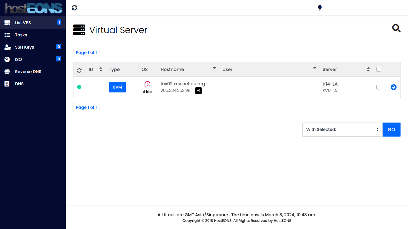Viewport: 408px width, 229px height.
Task: Click the KVM type button
Action: tap(117, 87)
